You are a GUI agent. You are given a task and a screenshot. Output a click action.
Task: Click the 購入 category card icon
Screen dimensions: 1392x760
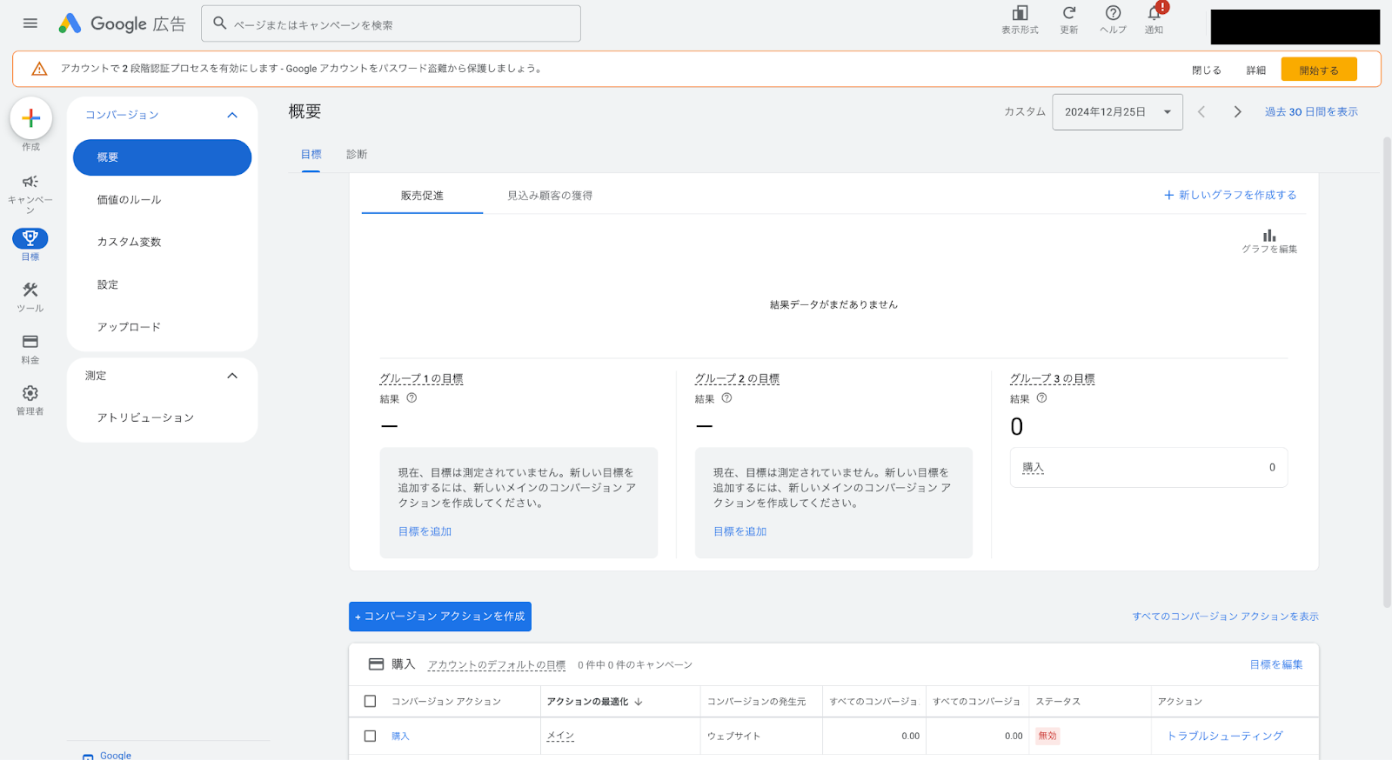pos(377,664)
